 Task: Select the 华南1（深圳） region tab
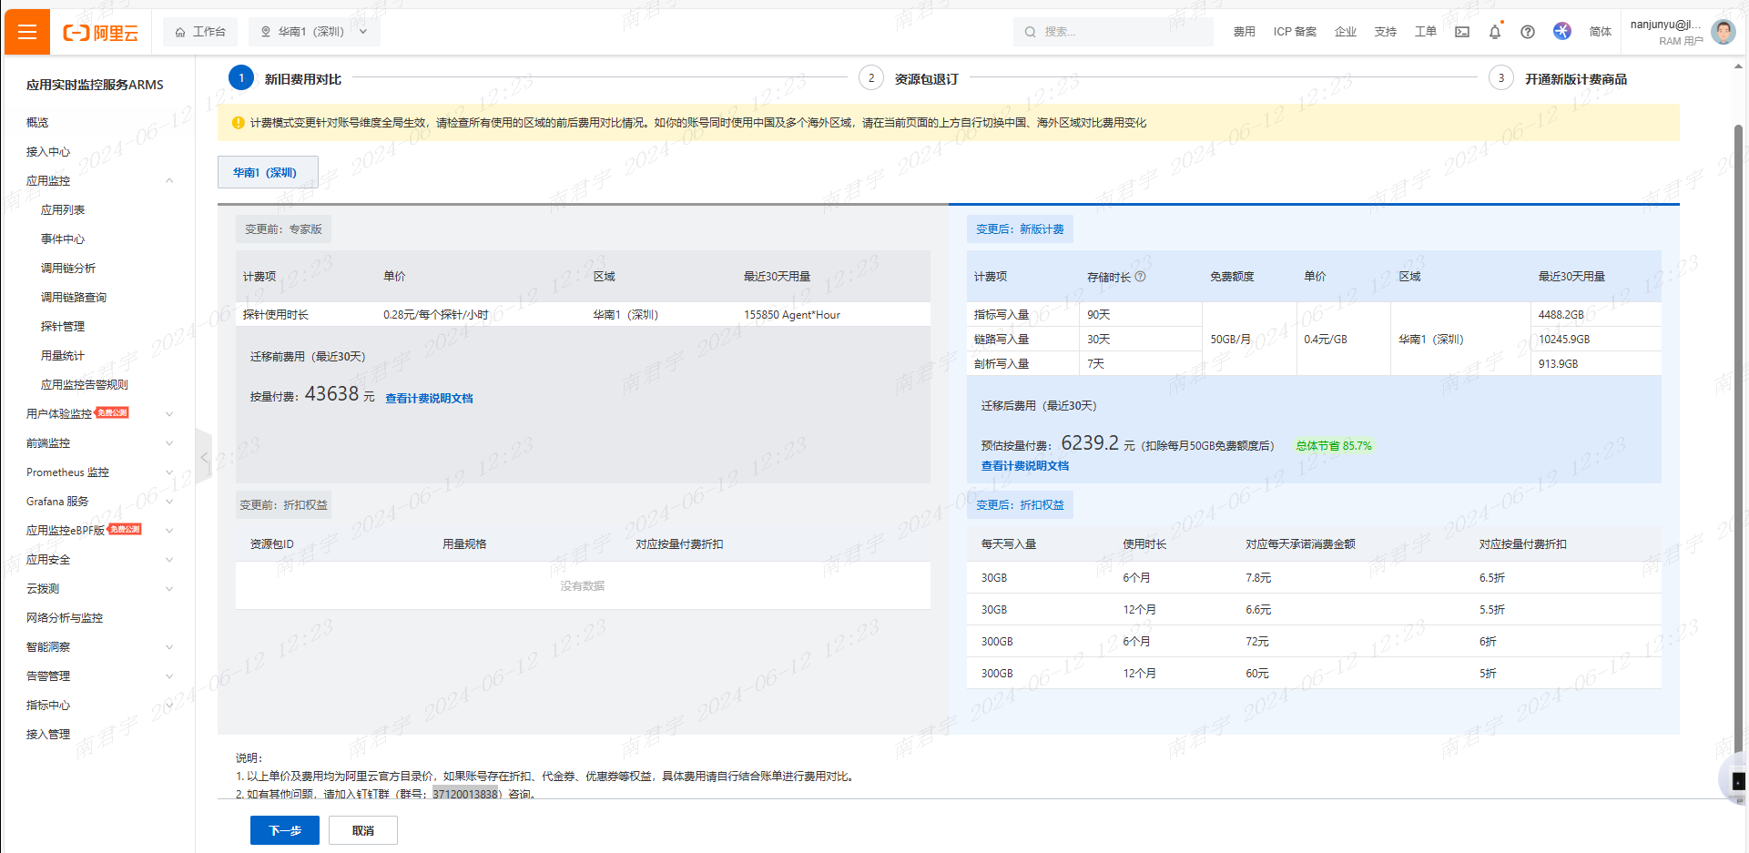pyautogui.click(x=268, y=172)
